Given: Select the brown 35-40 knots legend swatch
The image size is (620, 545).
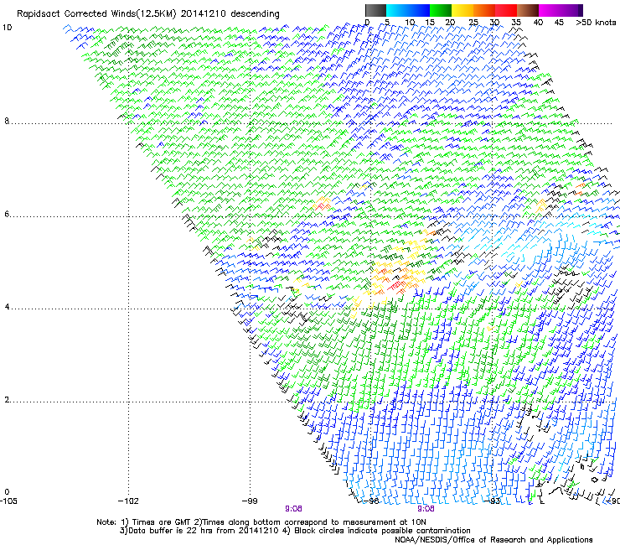Looking at the screenshot, I should [x=528, y=10].
